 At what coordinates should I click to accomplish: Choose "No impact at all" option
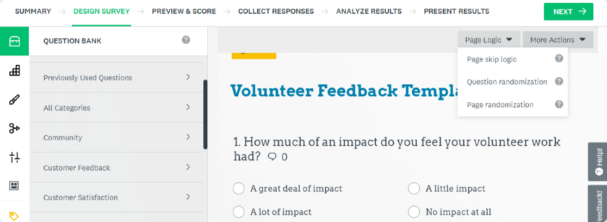point(414,212)
